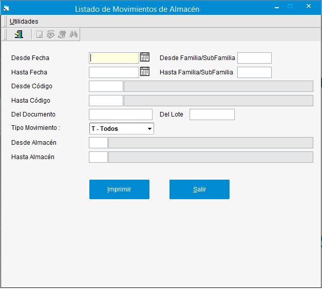
Task: Click the Desde Código code field
Action: (x=106, y=86)
